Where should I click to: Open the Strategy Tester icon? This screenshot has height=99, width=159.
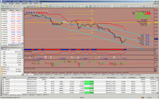24,6
